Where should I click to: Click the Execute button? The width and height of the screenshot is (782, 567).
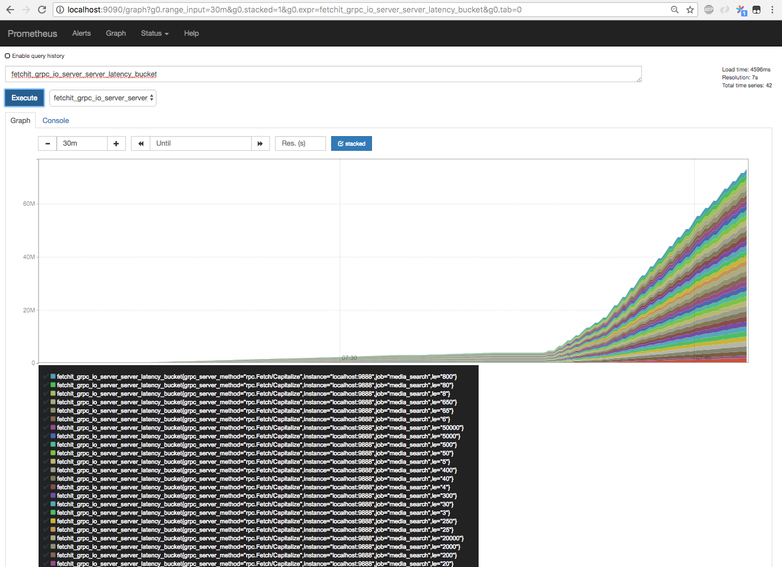[24, 98]
